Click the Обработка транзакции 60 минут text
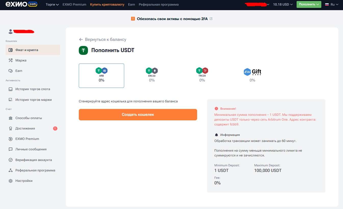The image size is (343, 209). coord(255,141)
